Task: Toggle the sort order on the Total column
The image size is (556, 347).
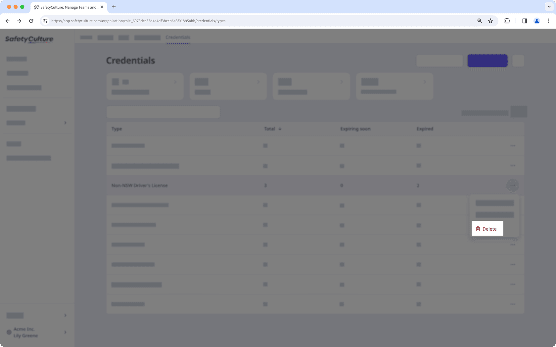Action: pyautogui.click(x=280, y=129)
